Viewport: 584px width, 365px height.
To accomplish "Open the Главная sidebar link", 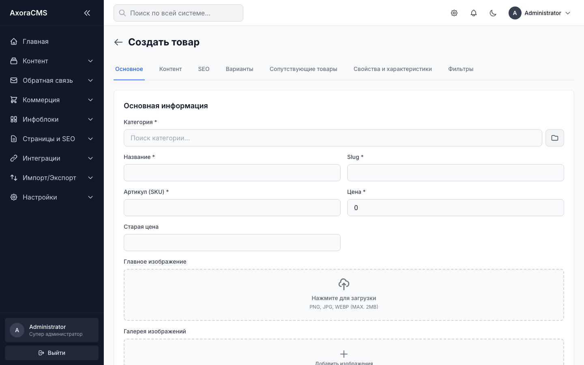I will pyautogui.click(x=52, y=41).
